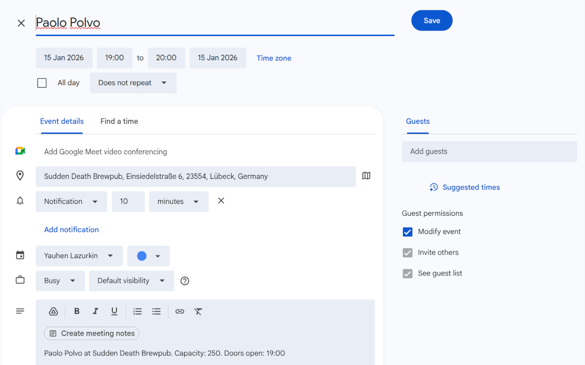Toggle the Invite others permission

(407, 252)
